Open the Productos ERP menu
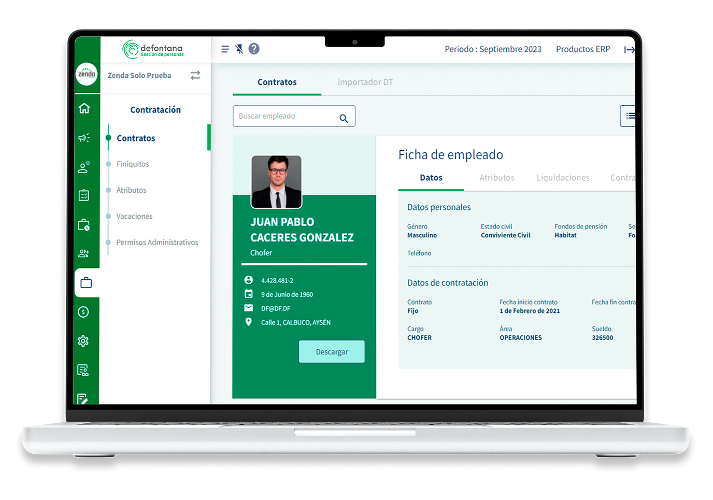The width and height of the screenshot is (713, 500). coord(583,49)
